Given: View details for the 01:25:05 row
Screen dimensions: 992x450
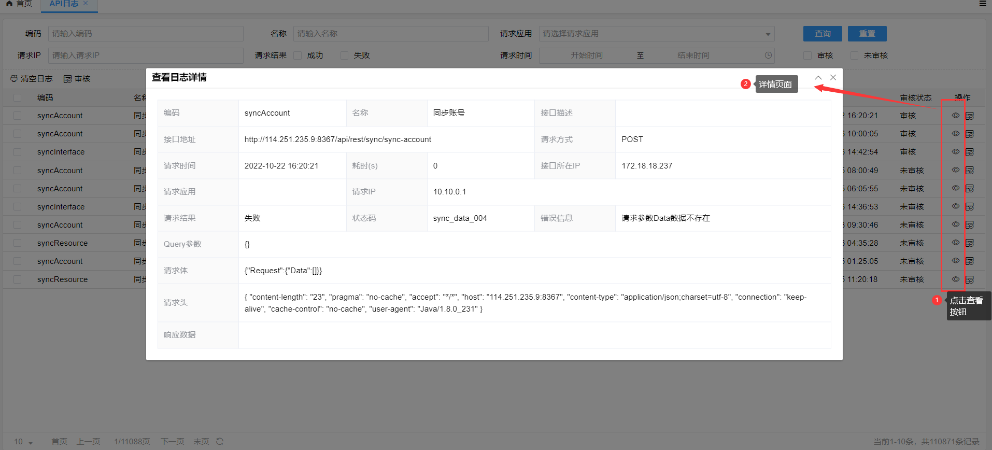Looking at the screenshot, I should click(x=956, y=261).
